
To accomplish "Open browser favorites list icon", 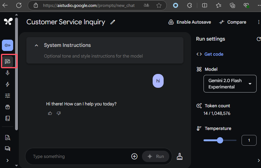I will (x=218, y=5).
